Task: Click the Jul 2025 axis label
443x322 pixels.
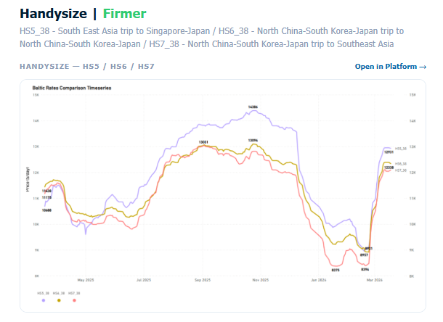Action: coord(144,280)
